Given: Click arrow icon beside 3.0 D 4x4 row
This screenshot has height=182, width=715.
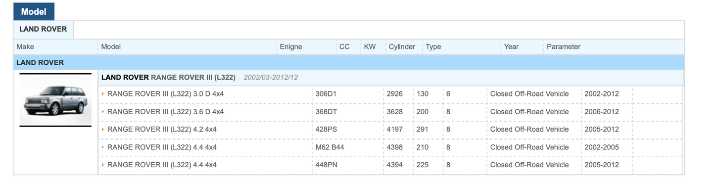Looking at the screenshot, I should pyautogui.click(x=103, y=94).
